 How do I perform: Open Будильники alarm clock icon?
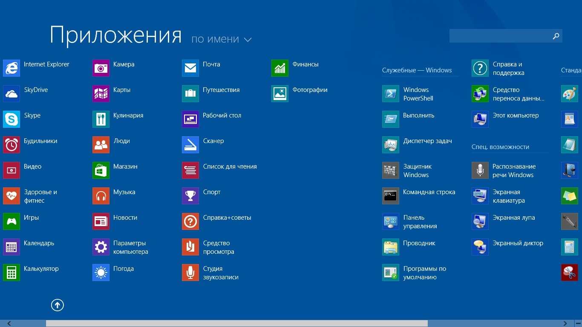pos(12,145)
